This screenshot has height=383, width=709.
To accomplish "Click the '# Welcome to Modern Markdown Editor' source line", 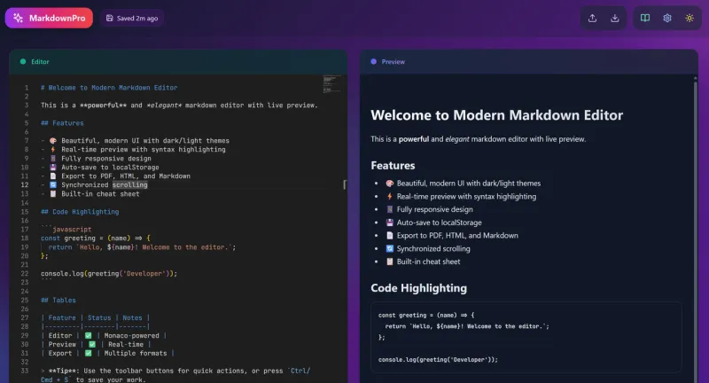I will (x=109, y=88).
